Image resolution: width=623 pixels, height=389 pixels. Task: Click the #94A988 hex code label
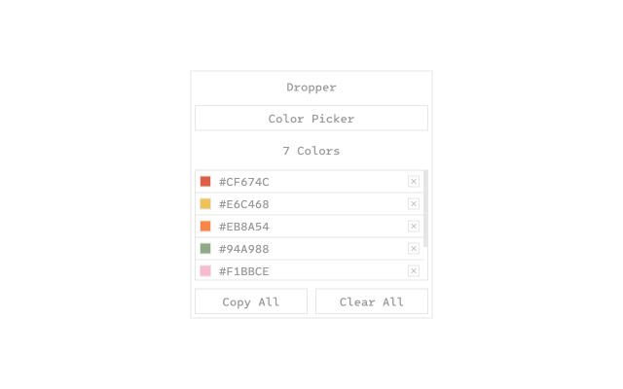244,249
